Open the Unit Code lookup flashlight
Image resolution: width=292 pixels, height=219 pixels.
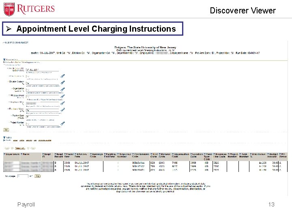(x=62, y=76)
